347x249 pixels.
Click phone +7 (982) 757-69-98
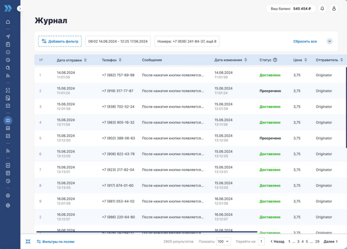point(118,75)
